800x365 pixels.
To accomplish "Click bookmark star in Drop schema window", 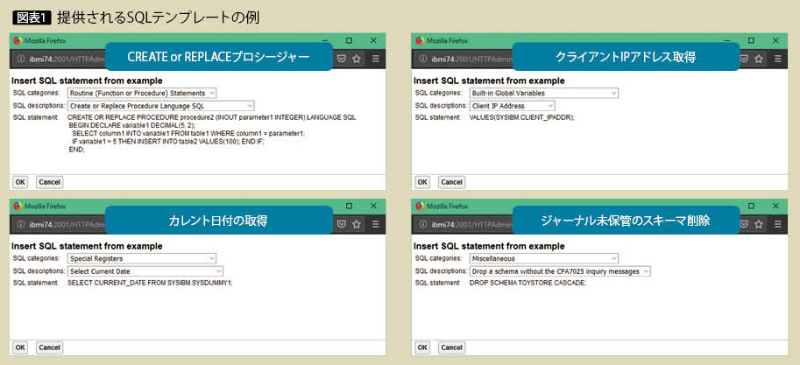I will click(x=759, y=224).
